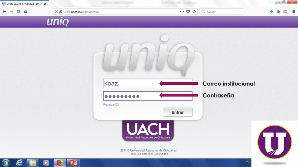Open page actions three-dots menu

coord(182,12)
